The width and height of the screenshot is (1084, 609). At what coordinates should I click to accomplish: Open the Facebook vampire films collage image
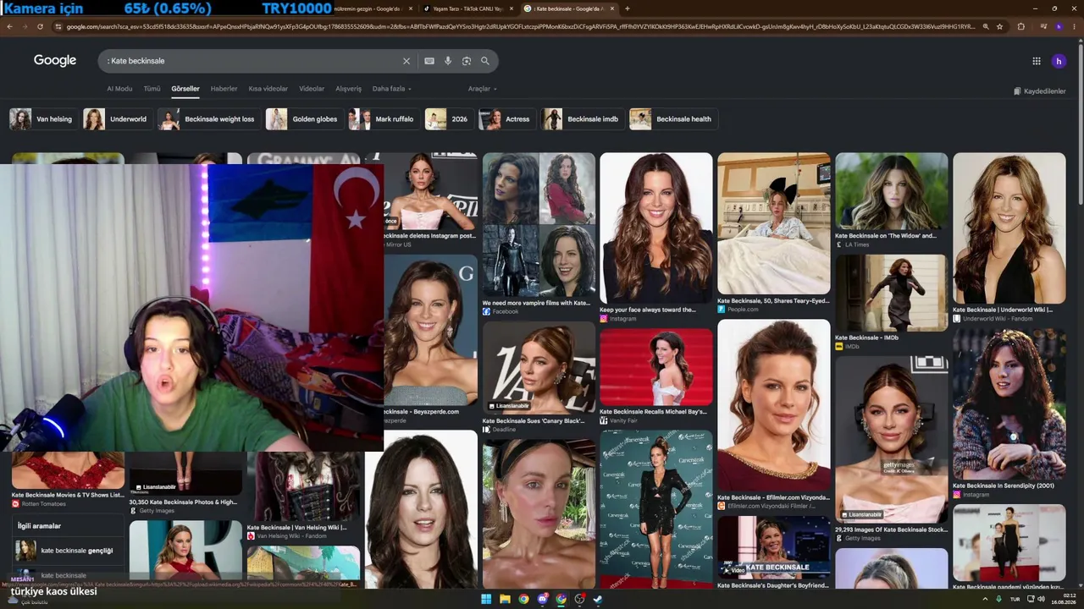click(539, 224)
